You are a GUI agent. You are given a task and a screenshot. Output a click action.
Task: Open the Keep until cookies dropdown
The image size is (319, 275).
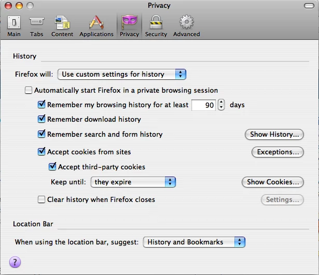(x=133, y=182)
